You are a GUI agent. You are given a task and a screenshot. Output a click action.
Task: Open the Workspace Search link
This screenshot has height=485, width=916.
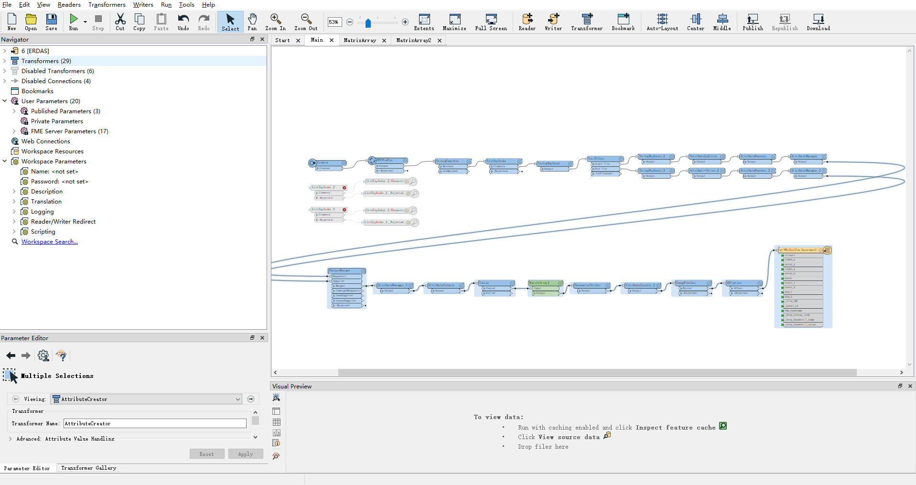(x=50, y=242)
